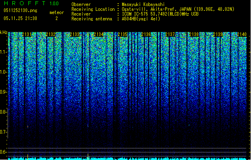The height and width of the screenshot is (160, 251).
Task: Click the 2132 time marker
Action: [x=51, y=34]
